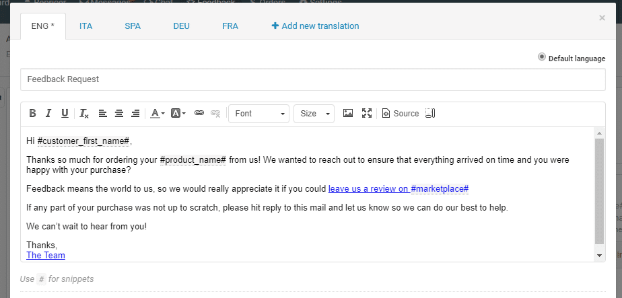The height and width of the screenshot is (298, 622).
Task: Remove formatting with the Tx icon
Action: pos(83,113)
